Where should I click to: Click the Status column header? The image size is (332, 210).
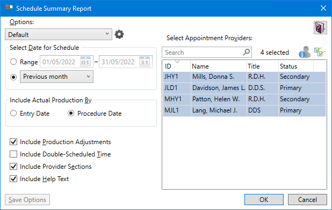(296, 66)
